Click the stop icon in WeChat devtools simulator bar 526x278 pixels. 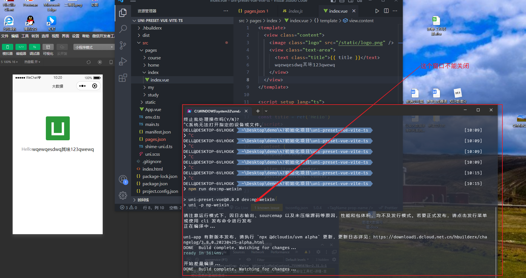click(100, 62)
